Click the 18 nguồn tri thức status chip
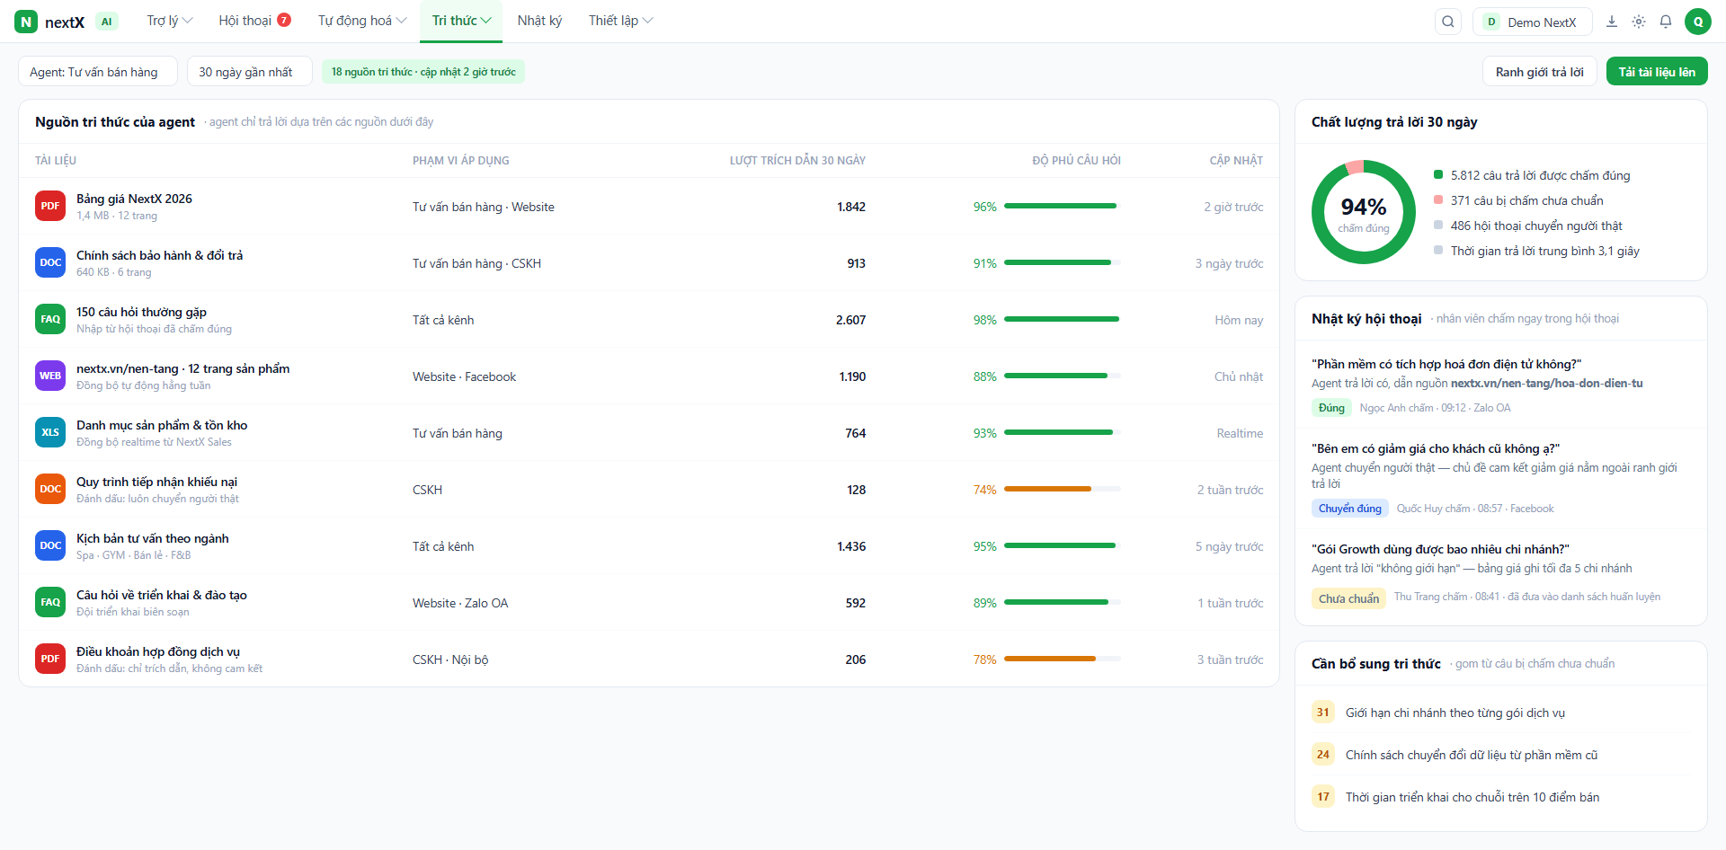This screenshot has height=850, width=1726. 423,72
